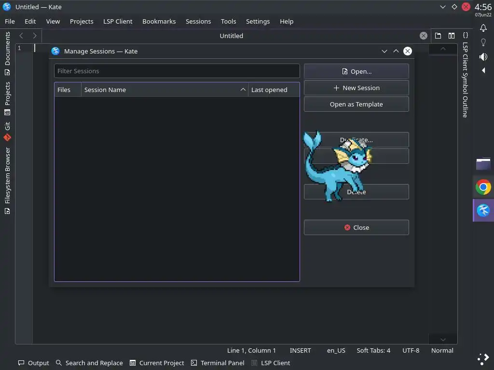Open the Normal highlighting mode dropdown
The height and width of the screenshot is (370, 494).
click(x=442, y=351)
